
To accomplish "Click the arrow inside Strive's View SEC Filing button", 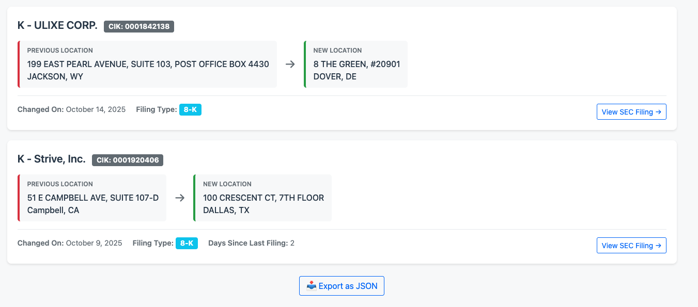I will coord(657,245).
